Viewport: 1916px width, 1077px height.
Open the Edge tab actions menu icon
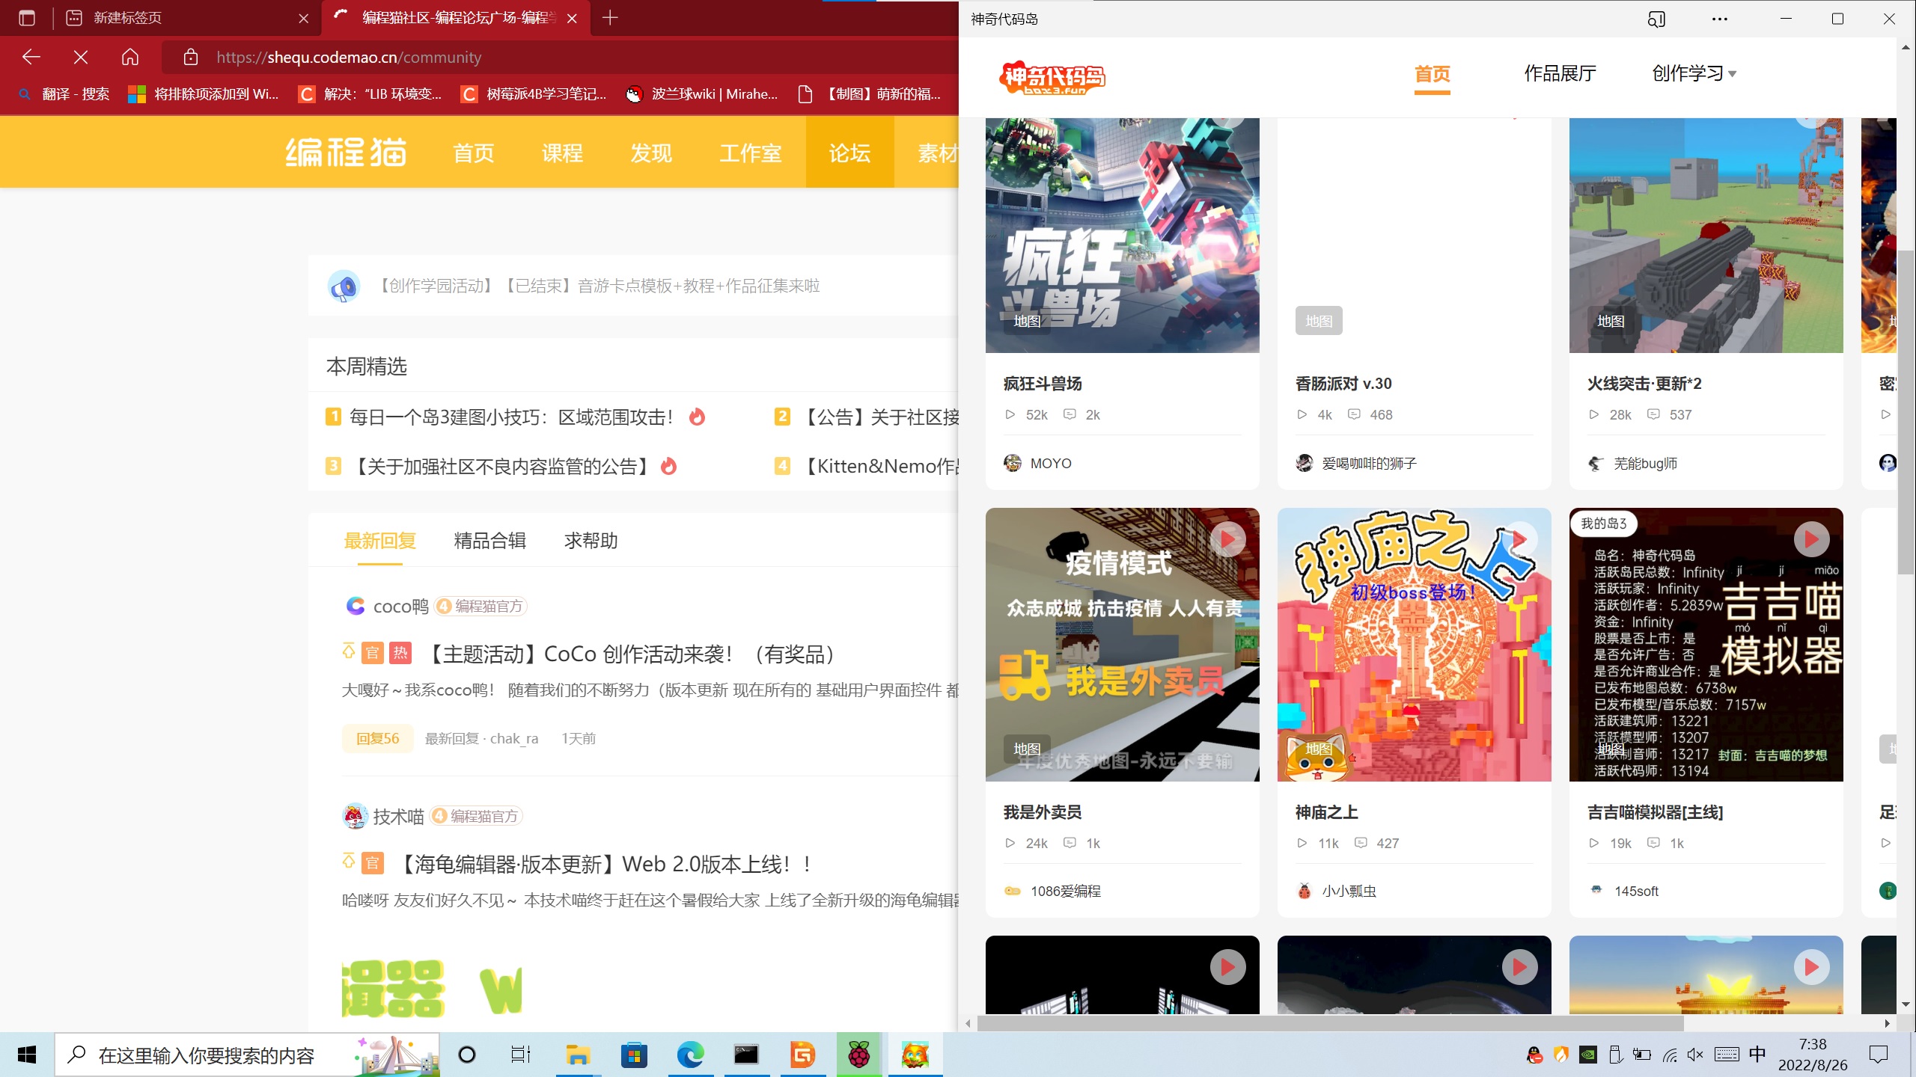tap(27, 18)
